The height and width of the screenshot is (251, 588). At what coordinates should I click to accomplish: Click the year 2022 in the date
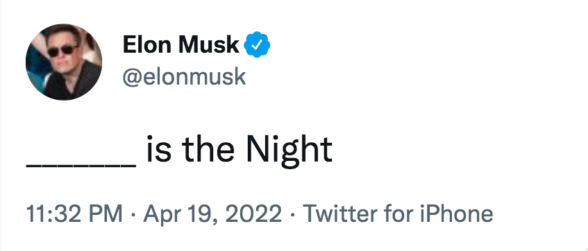coord(255,214)
